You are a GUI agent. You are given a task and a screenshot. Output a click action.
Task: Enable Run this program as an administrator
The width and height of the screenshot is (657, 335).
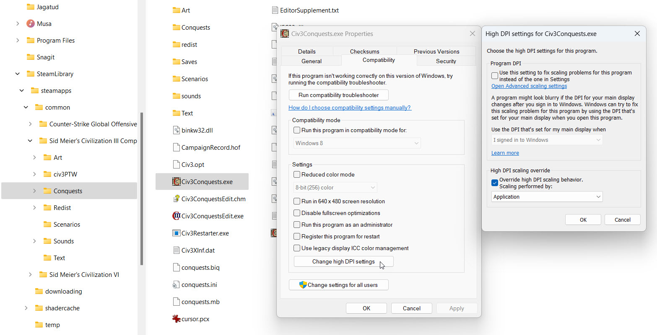(297, 225)
